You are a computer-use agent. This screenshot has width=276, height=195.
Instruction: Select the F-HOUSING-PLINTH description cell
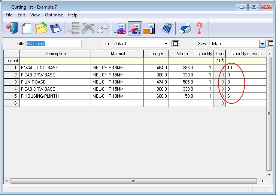55,96
